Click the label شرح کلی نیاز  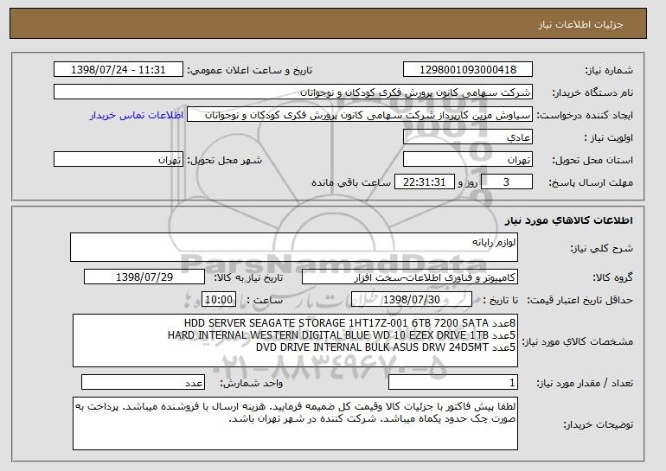601,249
